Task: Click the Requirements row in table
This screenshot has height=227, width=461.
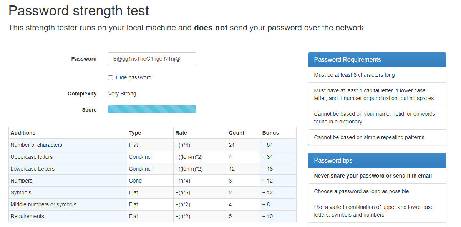Action: click(27, 216)
